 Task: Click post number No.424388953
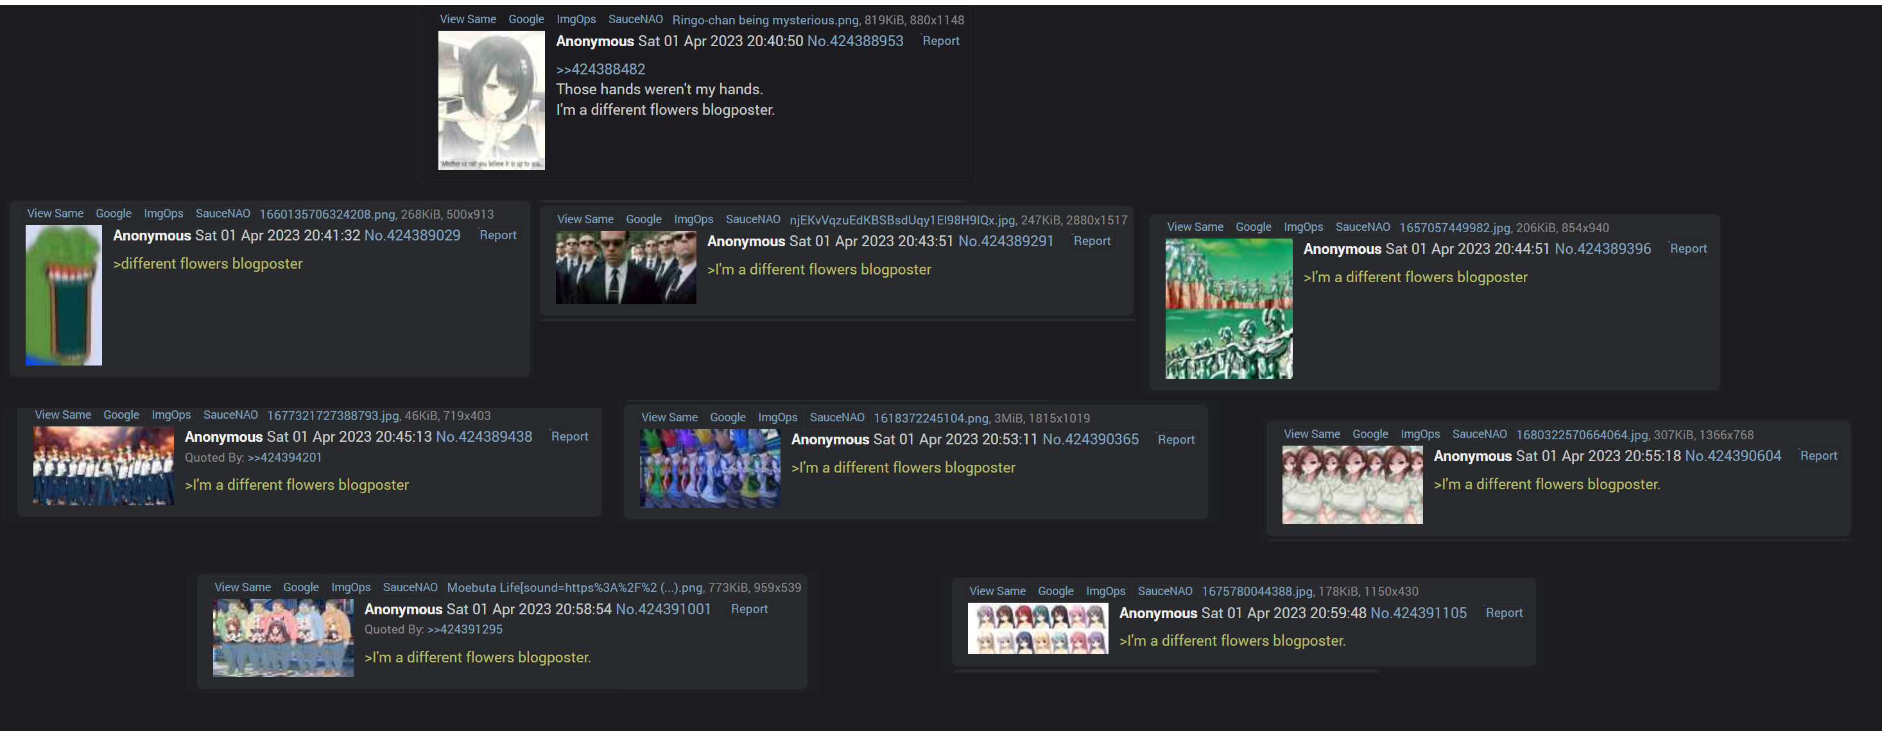tap(855, 41)
